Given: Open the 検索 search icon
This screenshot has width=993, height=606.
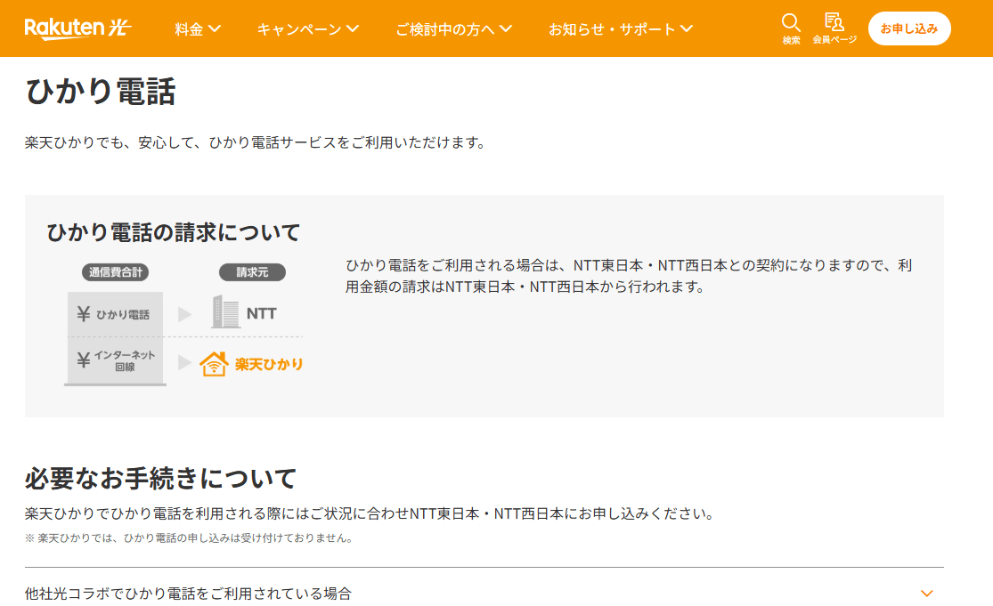Looking at the screenshot, I should tap(791, 29).
